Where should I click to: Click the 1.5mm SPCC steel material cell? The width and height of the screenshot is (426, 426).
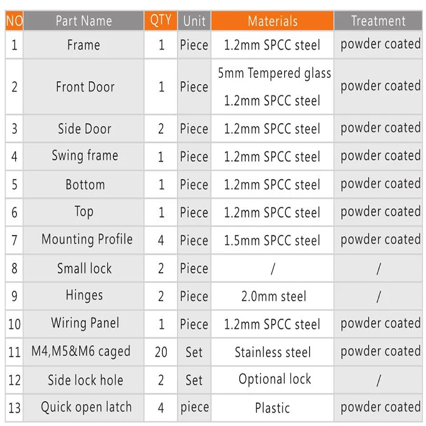(x=272, y=240)
